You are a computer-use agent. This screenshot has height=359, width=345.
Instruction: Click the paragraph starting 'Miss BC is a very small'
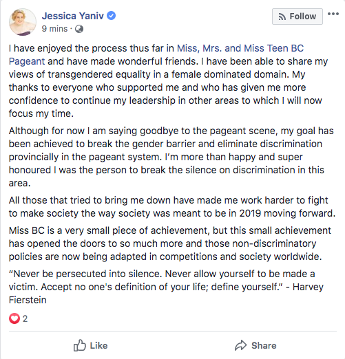click(x=170, y=243)
